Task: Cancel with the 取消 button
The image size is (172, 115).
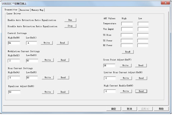Action: (130, 109)
